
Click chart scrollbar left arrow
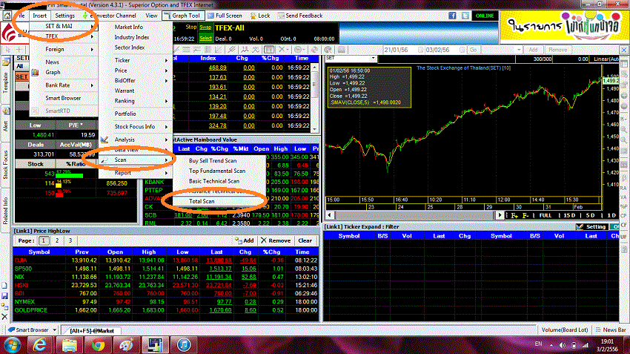[x=330, y=215]
